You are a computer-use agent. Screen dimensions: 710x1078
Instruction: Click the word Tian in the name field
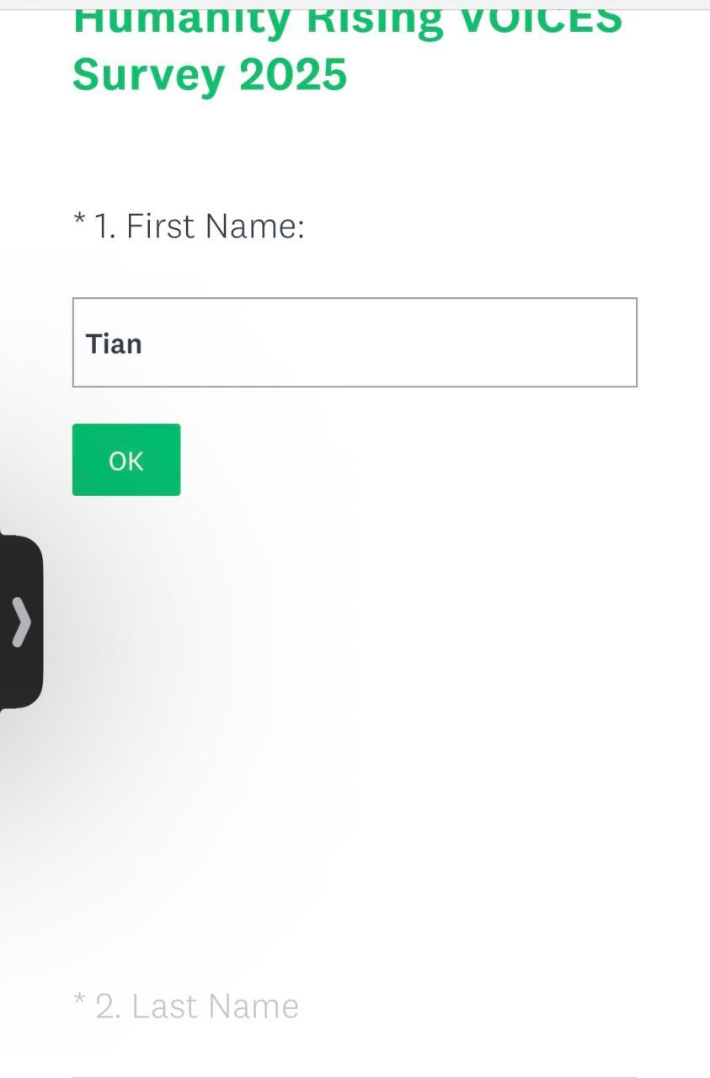pyautogui.click(x=114, y=344)
